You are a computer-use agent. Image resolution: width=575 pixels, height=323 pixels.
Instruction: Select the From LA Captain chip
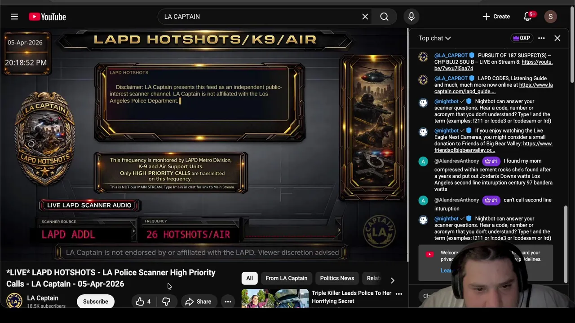tap(286, 278)
